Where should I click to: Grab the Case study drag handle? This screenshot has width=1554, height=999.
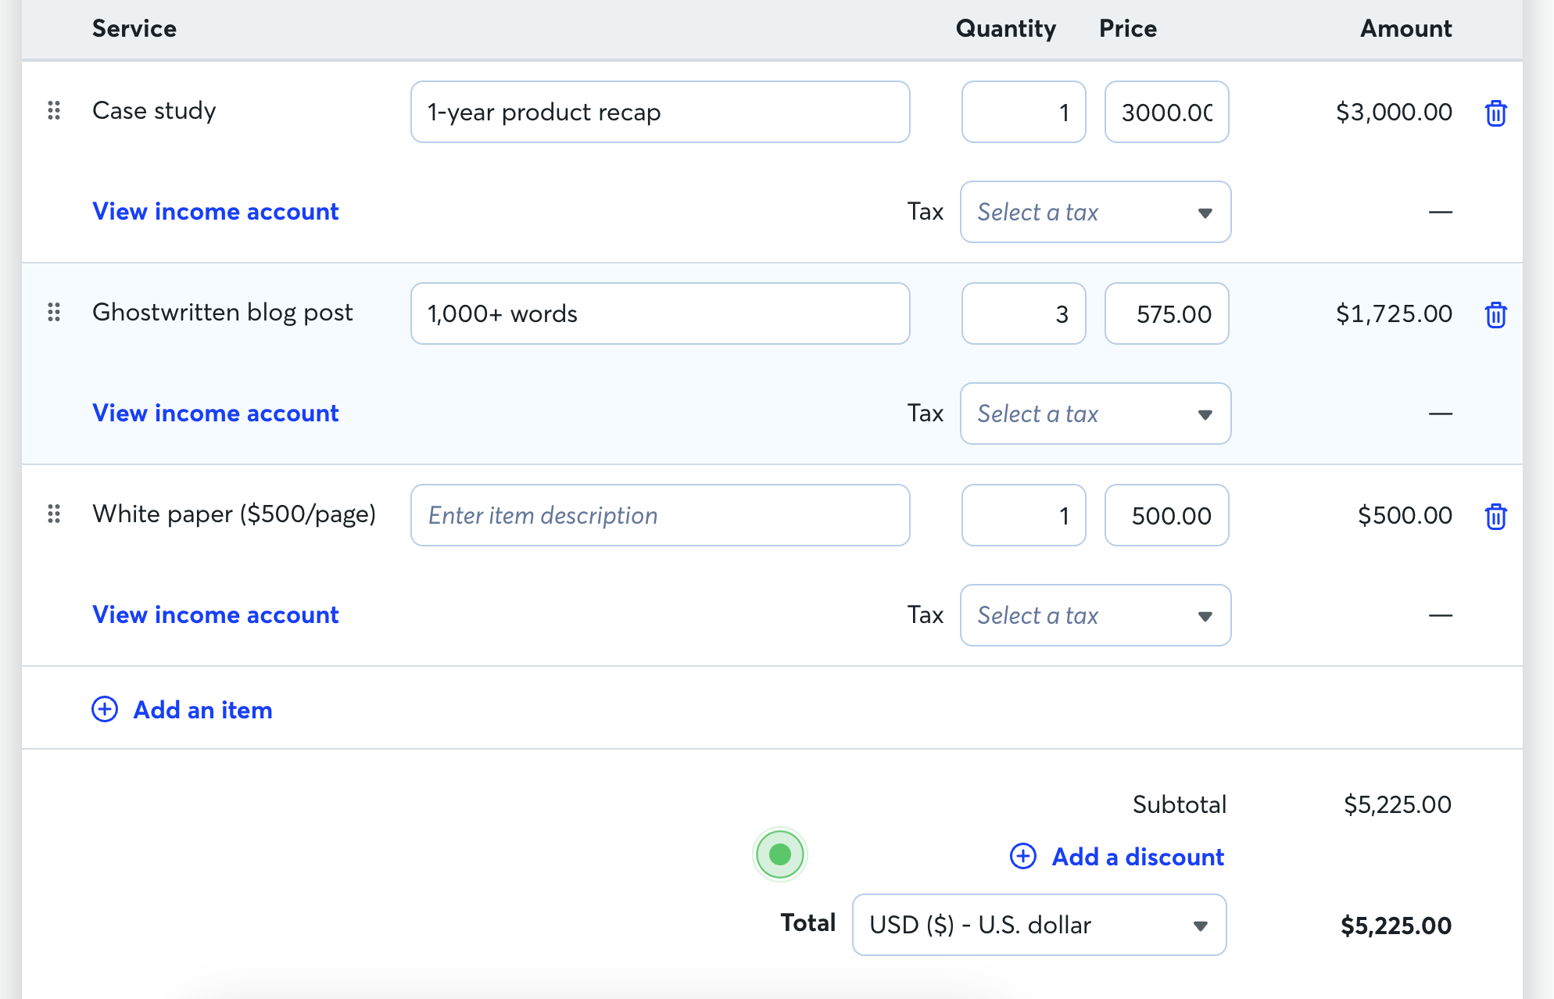click(54, 111)
